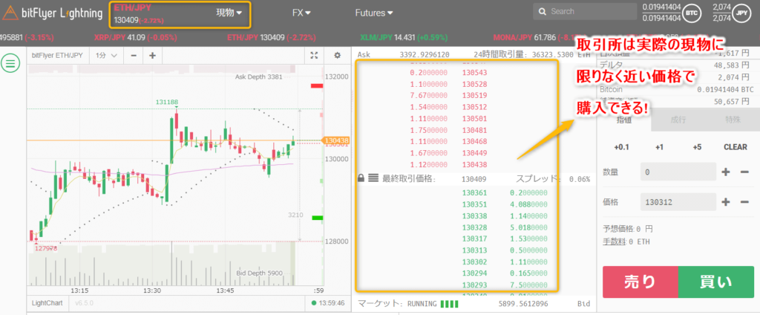Open the Futures dropdown menu
Screen dimensions: 760x315
[374, 13]
